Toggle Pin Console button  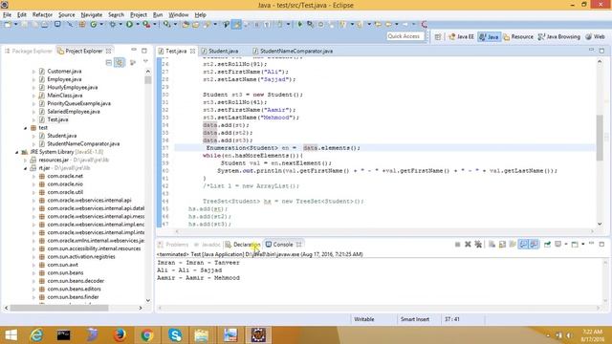pyautogui.click(x=547, y=245)
